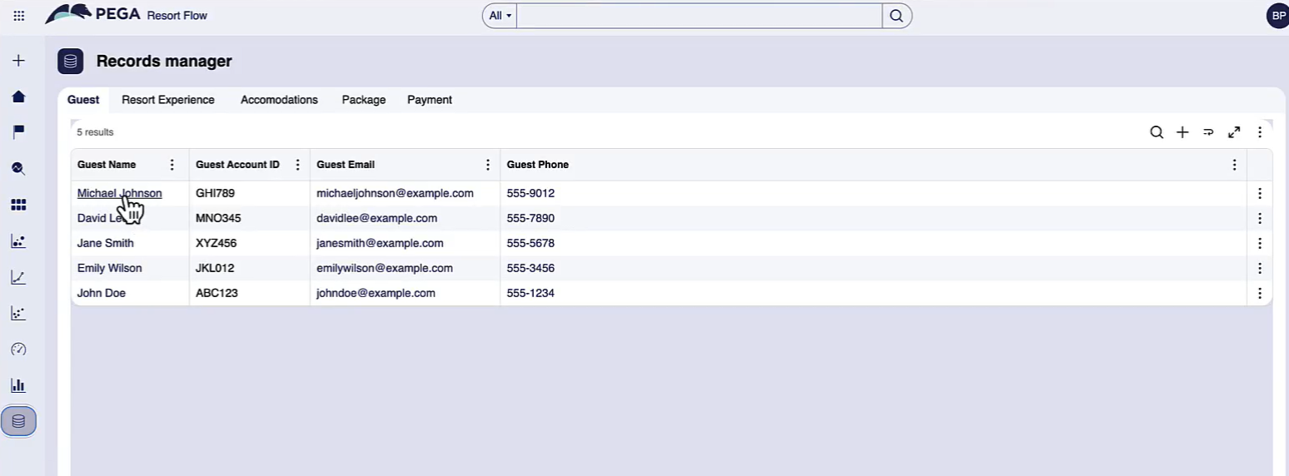Open row actions menu for John Doe
Viewport: 1289px width, 476px height.
click(x=1260, y=293)
